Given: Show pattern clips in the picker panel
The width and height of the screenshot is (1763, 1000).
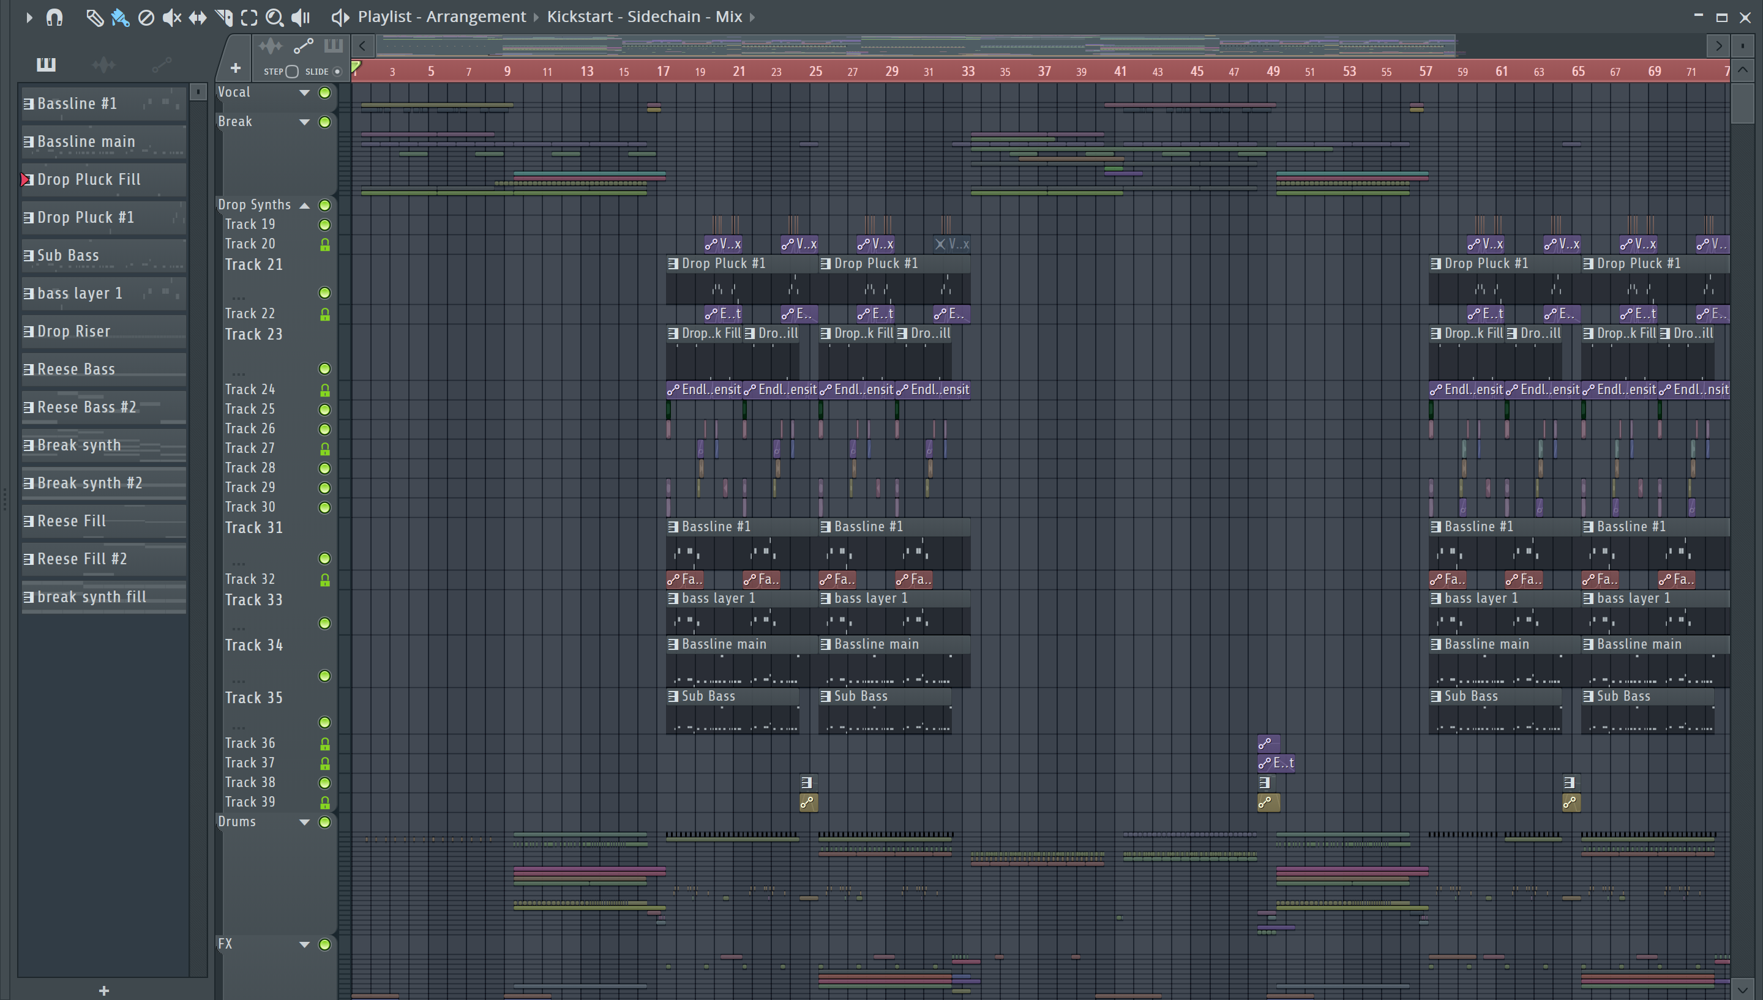Looking at the screenshot, I should tap(46, 64).
